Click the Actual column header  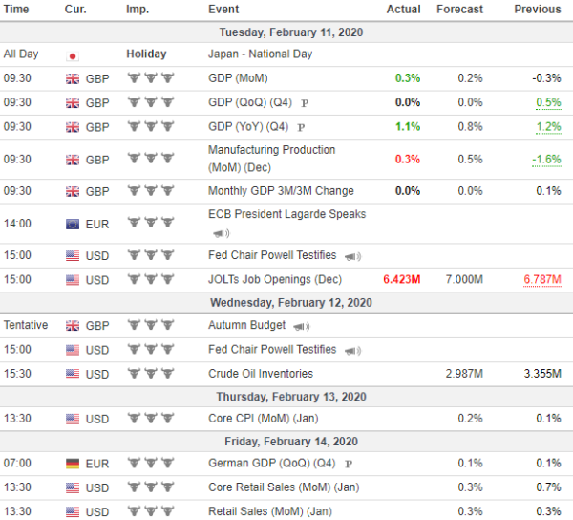click(x=403, y=10)
